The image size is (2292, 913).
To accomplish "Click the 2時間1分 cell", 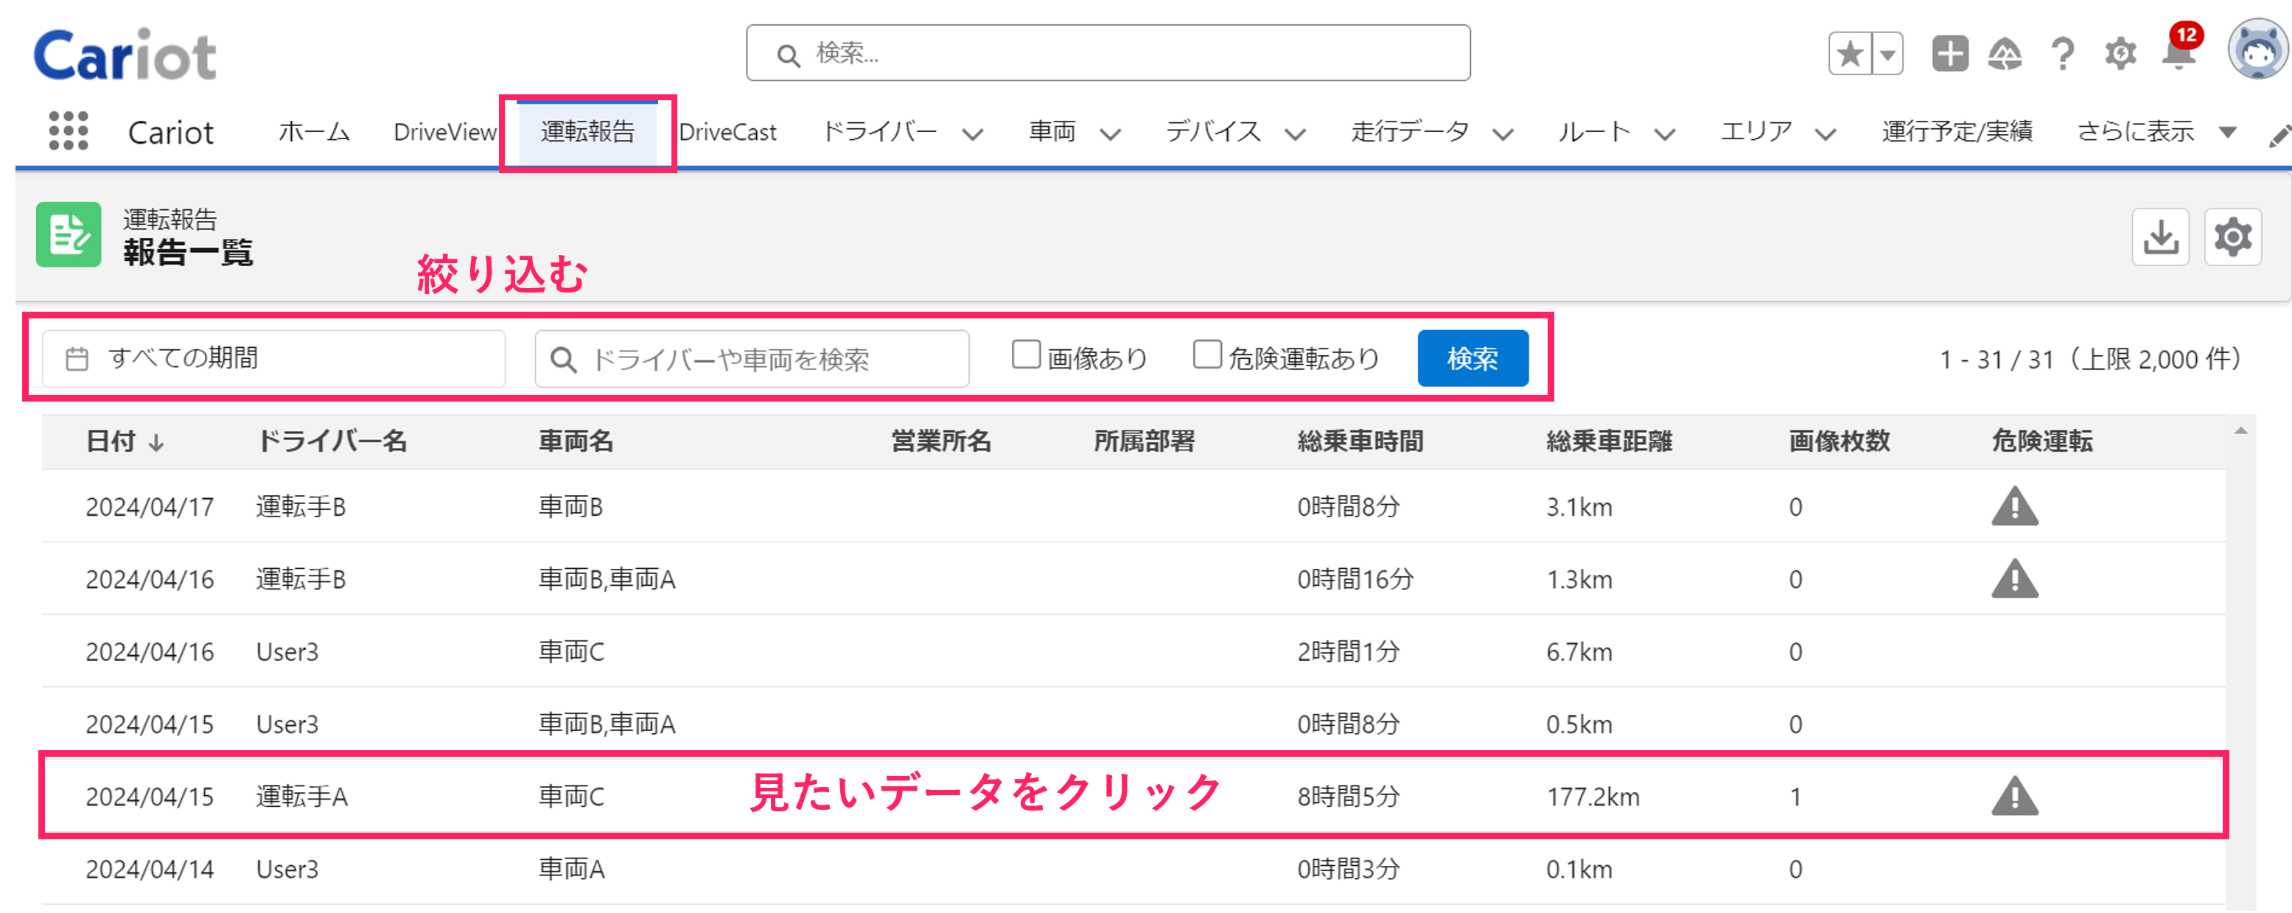I will 1348,652.
